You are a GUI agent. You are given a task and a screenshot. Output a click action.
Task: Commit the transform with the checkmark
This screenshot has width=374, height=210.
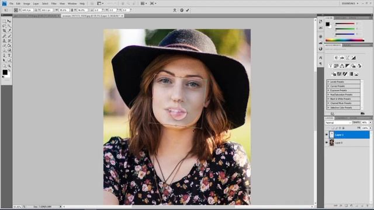(188, 10)
